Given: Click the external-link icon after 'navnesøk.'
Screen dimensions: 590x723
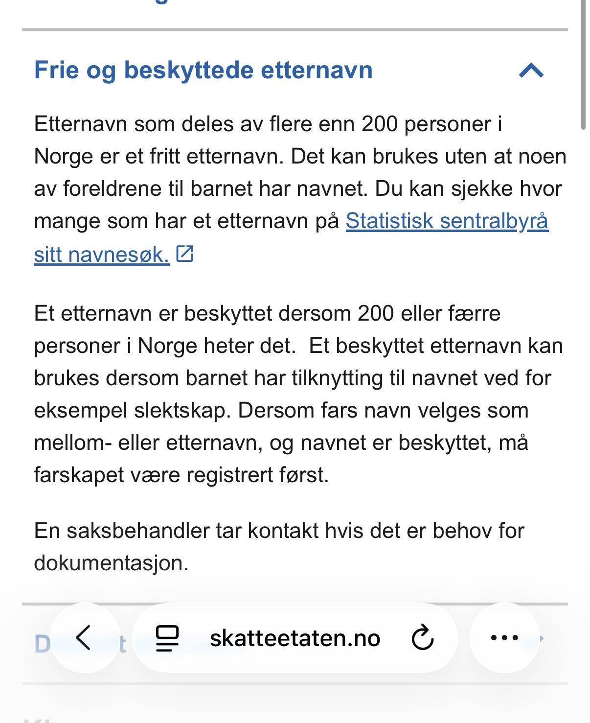Looking at the screenshot, I should 185,254.
